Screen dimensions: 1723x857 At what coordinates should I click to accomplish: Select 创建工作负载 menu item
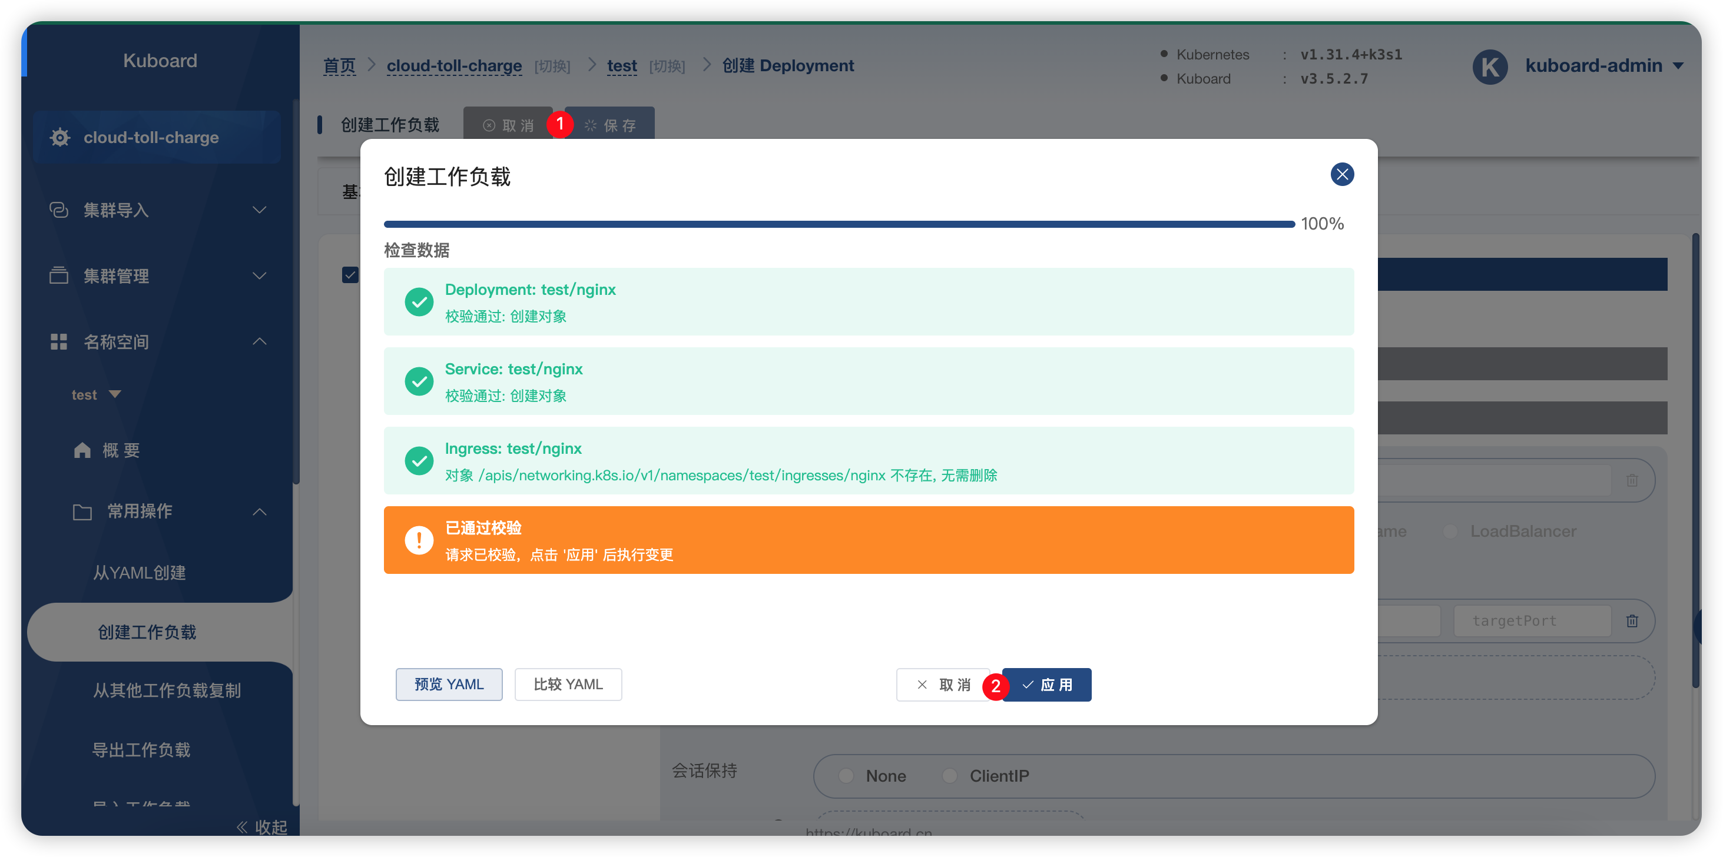147,632
